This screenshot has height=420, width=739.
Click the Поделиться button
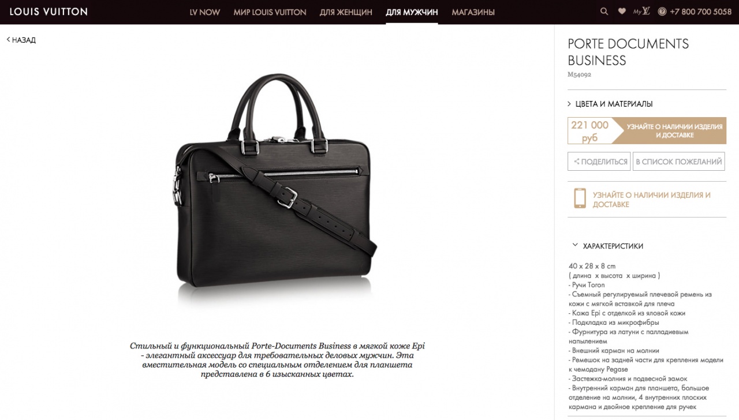599,162
